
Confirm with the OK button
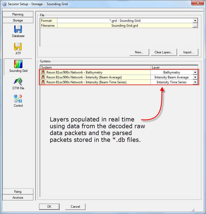click(49, 207)
